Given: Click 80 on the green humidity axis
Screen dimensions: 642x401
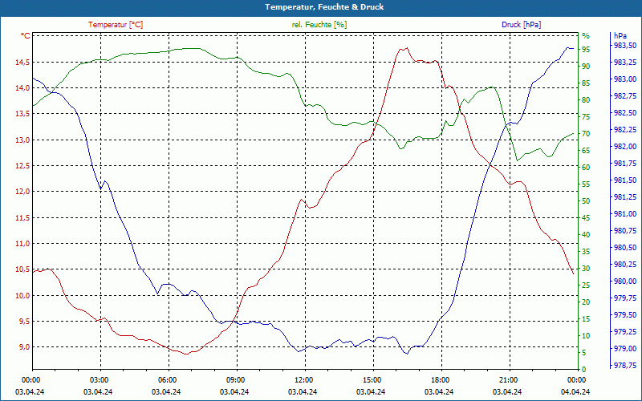Looking at the screenshot, I should (x=586, y=99).
